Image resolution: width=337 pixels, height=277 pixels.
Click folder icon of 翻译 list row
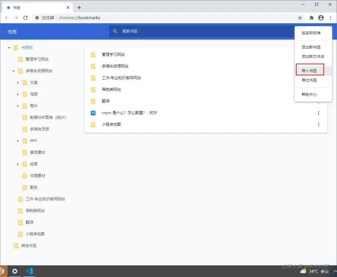coord(93,101)
